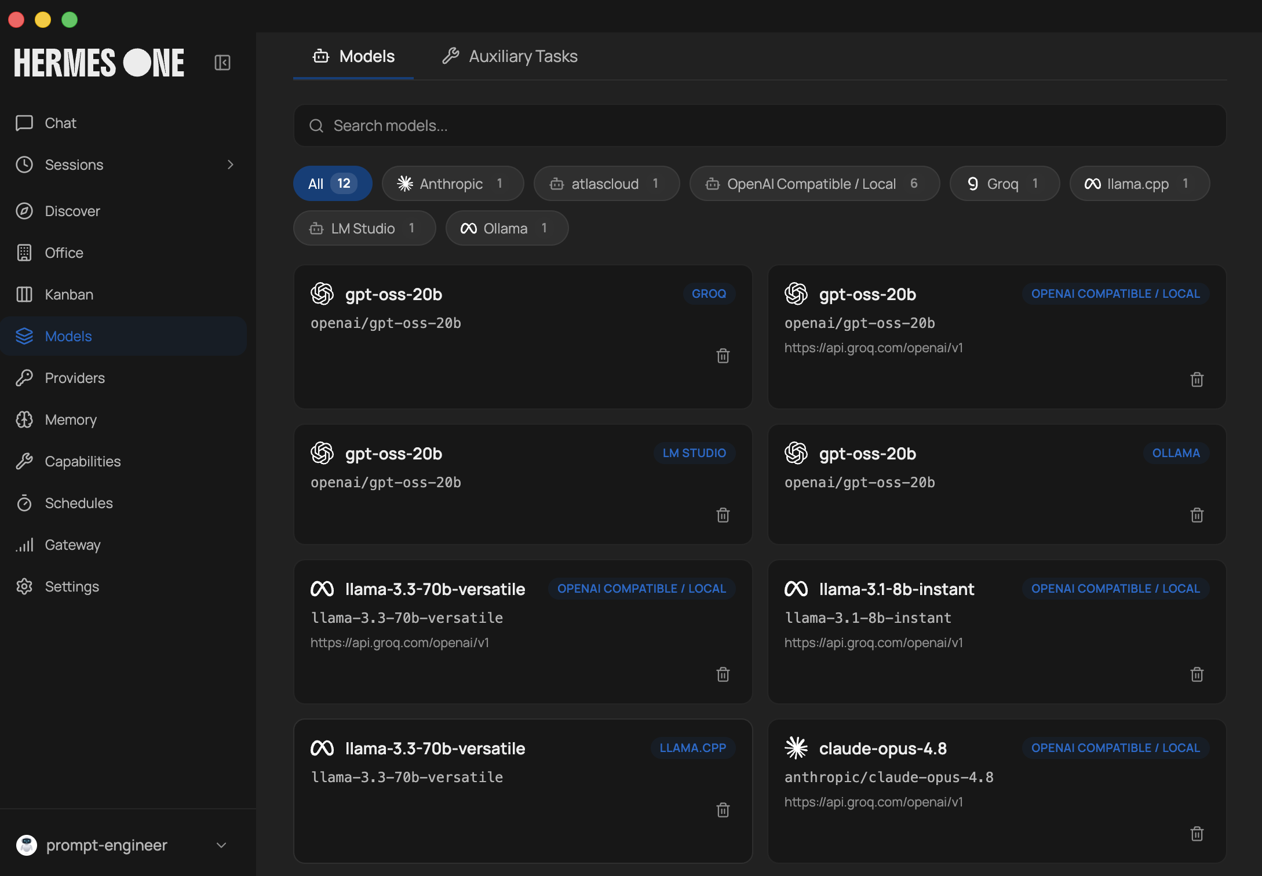
Task: Open the Kanban page
Action: [x=123, y=294]
